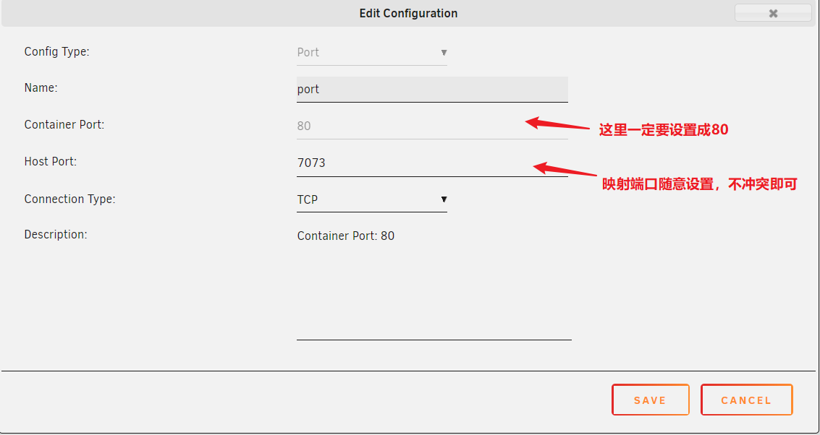Viewport: 820px width, 435px height.
Task: Click the red note about mapping port conflicts
Action: click(699, 184)
